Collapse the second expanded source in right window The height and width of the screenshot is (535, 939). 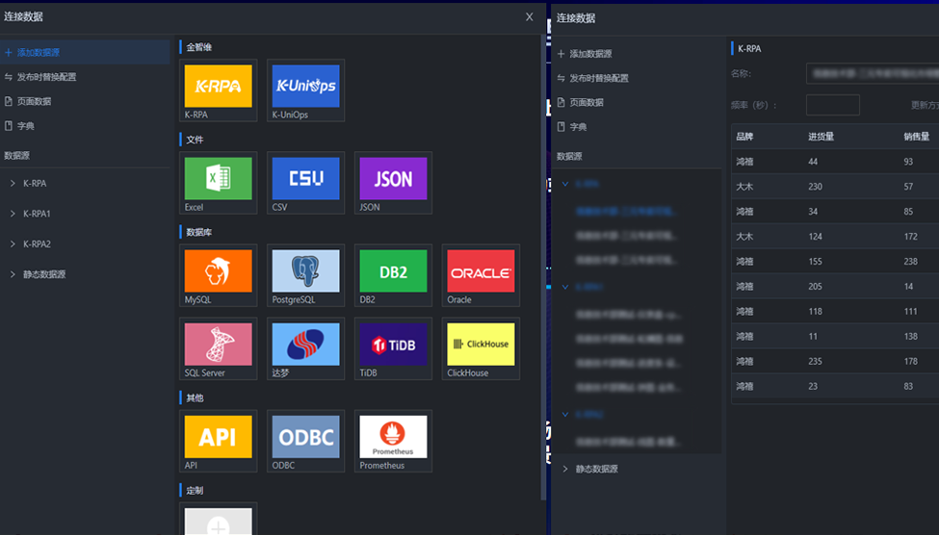pyautogui.click(x=565, y=288)
